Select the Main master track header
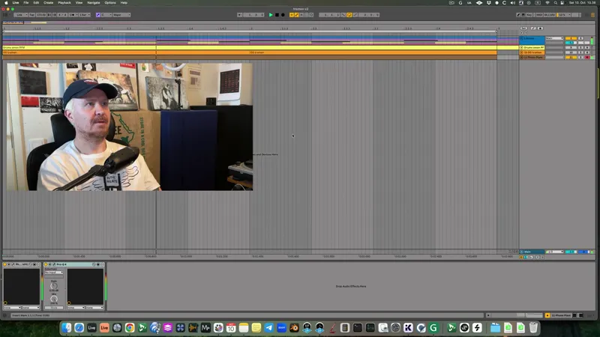 click(532, 252)
